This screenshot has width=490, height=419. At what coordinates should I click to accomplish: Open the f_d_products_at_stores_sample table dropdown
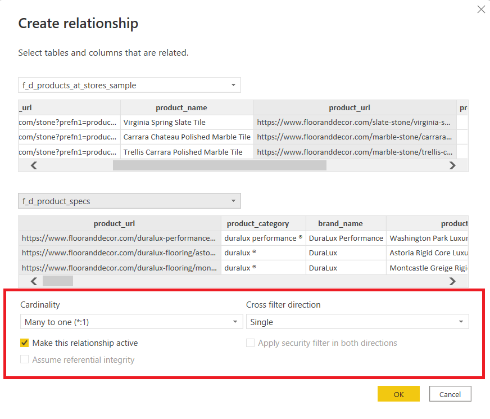129,85
